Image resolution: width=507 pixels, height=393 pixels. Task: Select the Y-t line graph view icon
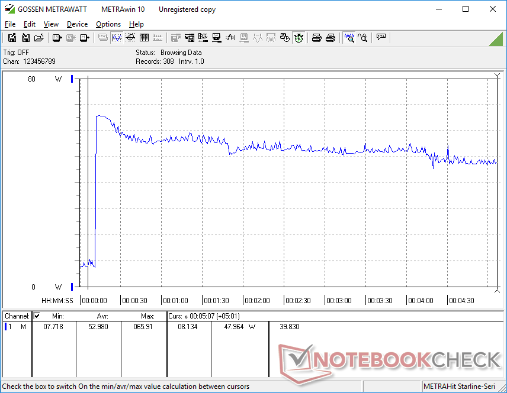[117, 38]
